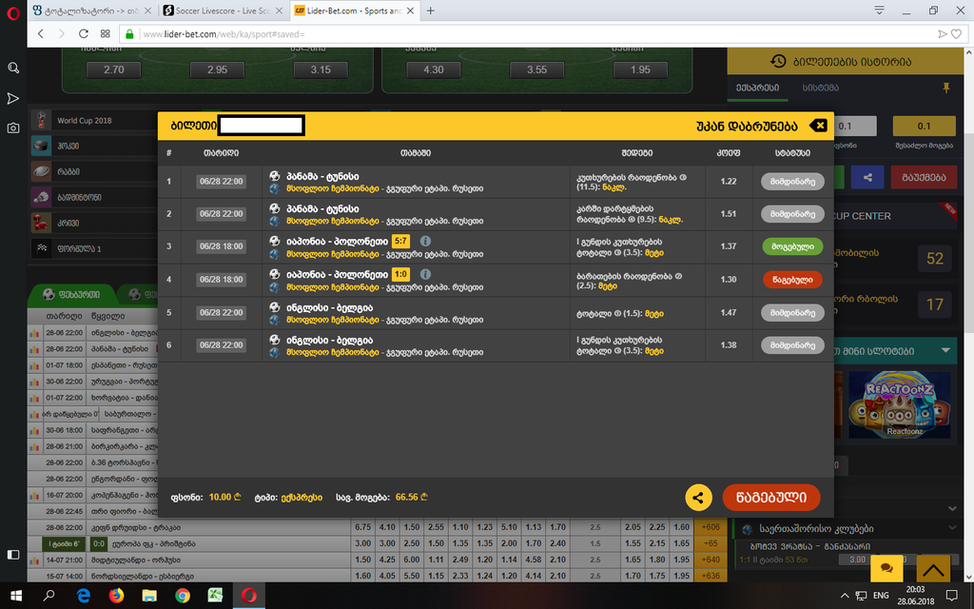Select ფორმულა 1 in the sports list
The image size is (974, 609).
pyautogui.click(x=93, y=248)
